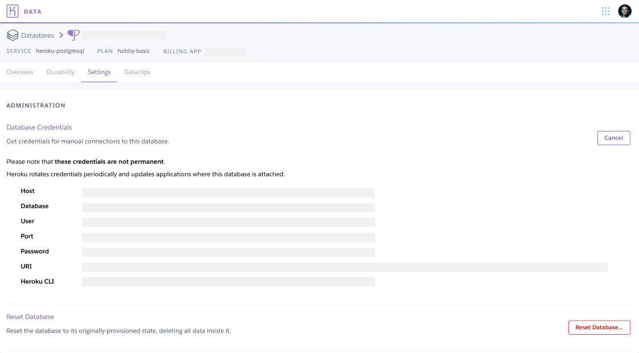This screenshot has height=353, width=639.
Task: Select the Settings tab
Action: (x=99, y=72)
